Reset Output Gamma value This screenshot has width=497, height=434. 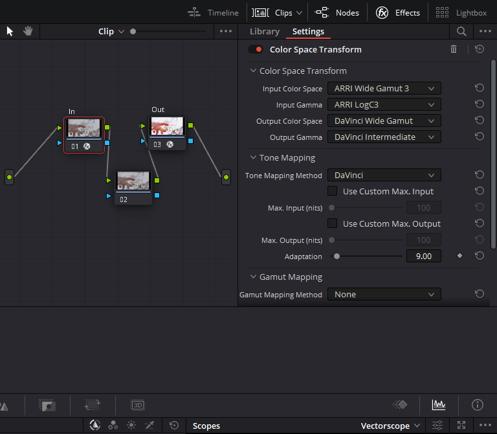pyautogui.click(x=480, y=137)
